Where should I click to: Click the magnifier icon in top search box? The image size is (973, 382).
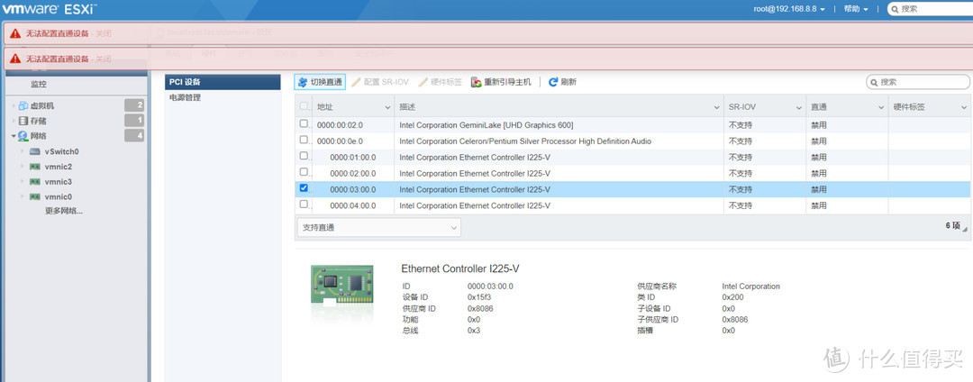click(895, 9)
